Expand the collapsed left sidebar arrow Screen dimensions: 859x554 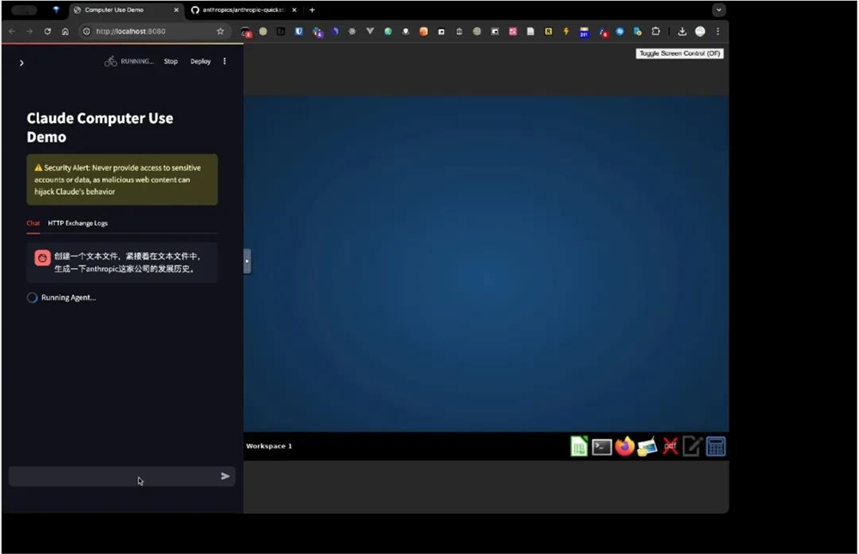pyautogui.click(x=21, y=62)
